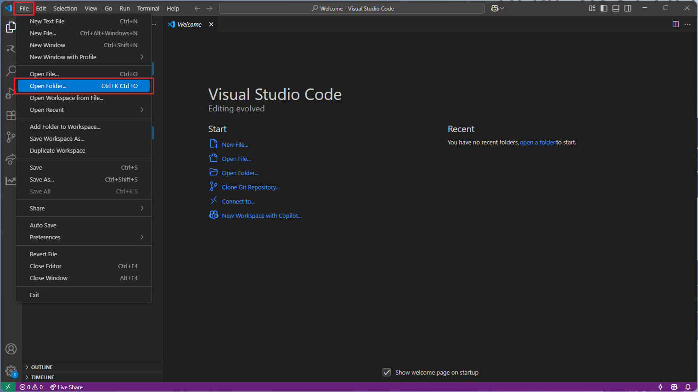
Task: Click the Live Share icon in the status bar
Action: tap(66, 387)
